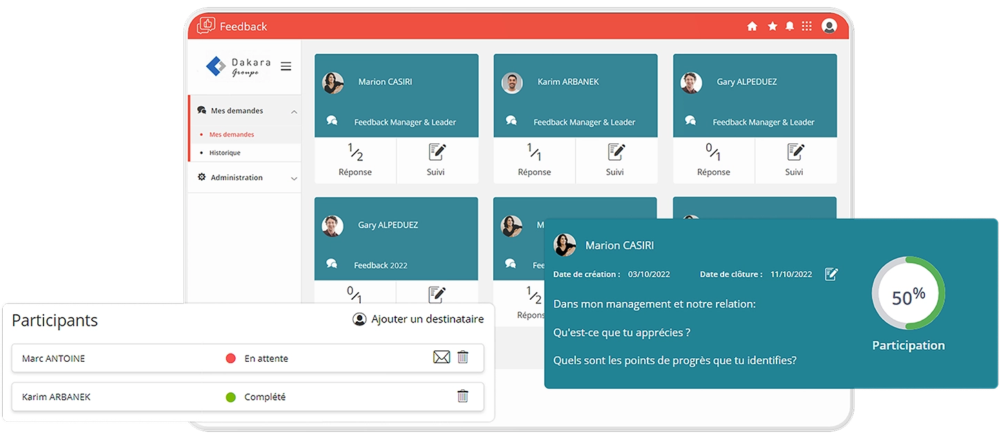Image resolution: width=1000 pixels, height=437 pixels.
Task: Open Gary ALPEDUEZ Feedback Manager & Leader card
Action: [754, 95]
